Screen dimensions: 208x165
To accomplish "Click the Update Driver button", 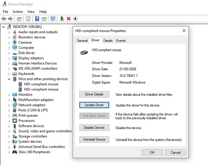I will coord(94,105).
